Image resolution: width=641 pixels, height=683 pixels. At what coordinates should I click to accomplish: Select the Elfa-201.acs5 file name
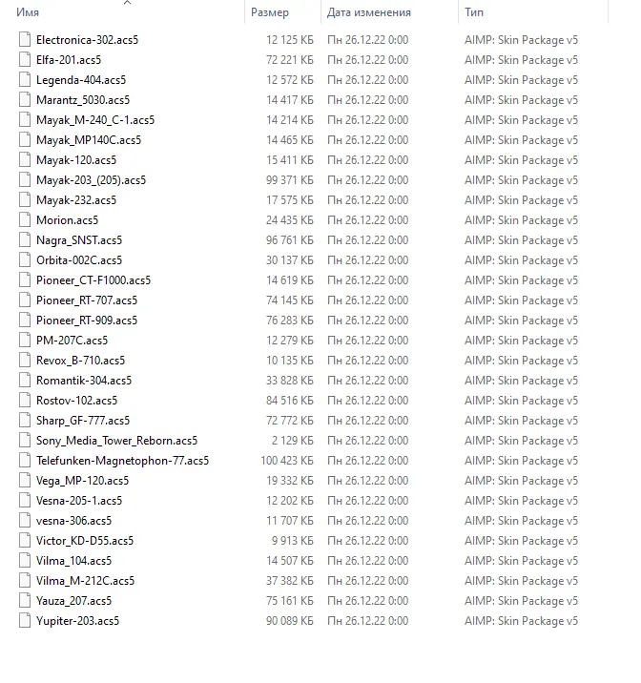click(x=69, y=60)
